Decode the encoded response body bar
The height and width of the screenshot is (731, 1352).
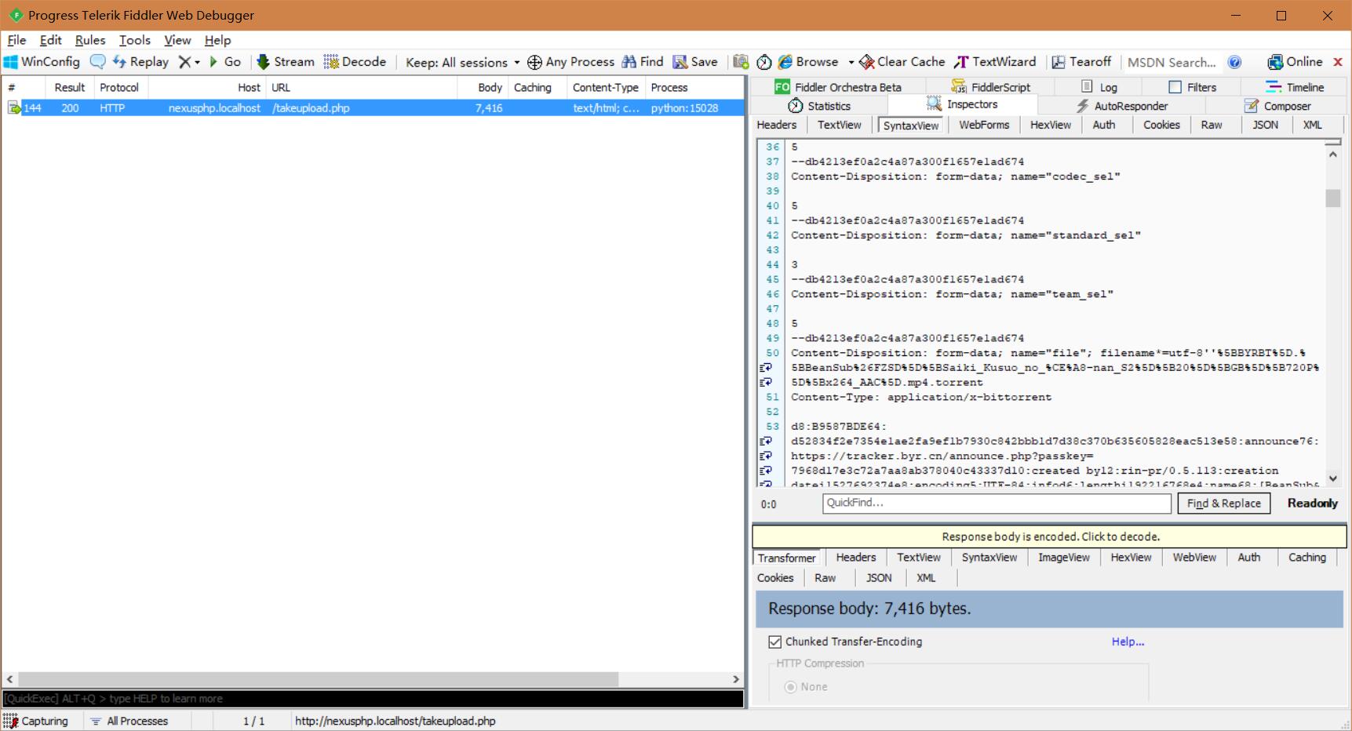[1050, 536]
